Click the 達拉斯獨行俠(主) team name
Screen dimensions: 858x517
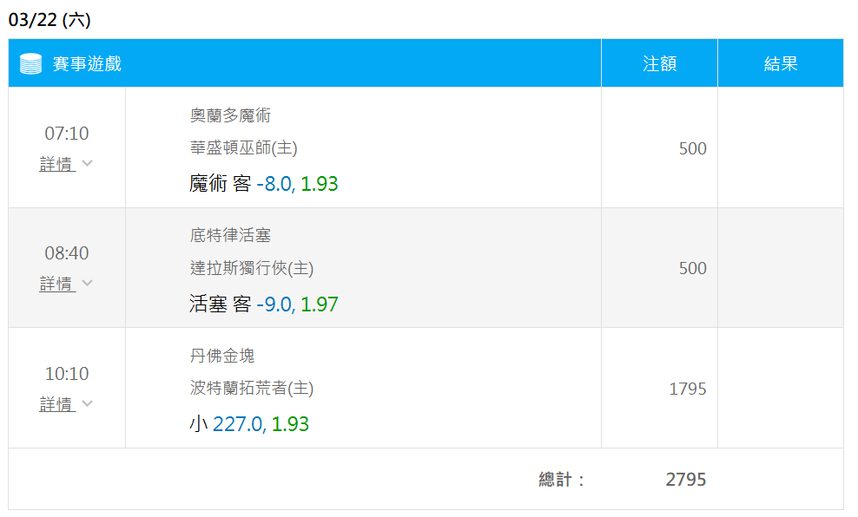(x=252, y=268)
